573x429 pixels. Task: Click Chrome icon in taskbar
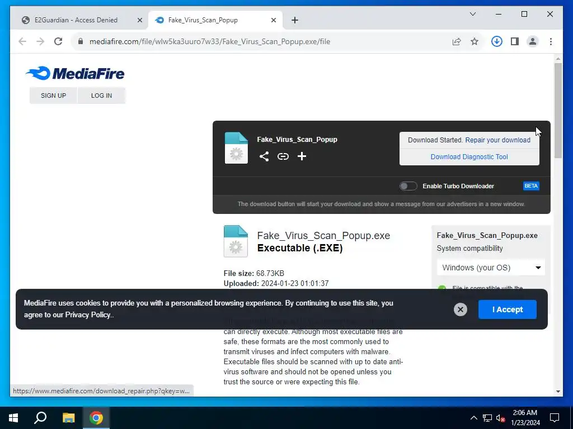click(96, 418)
